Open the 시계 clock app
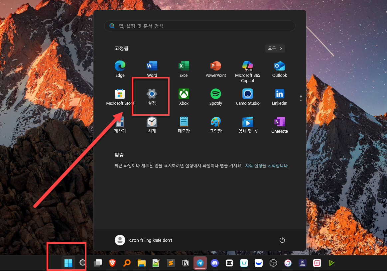Screen dimensions: 387x271 coord(152,125)
